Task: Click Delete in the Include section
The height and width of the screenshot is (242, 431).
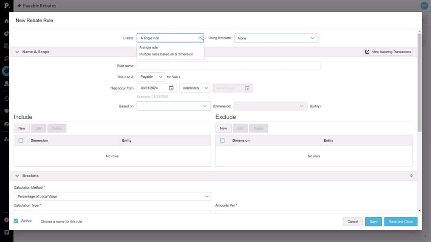Action: 57,129
